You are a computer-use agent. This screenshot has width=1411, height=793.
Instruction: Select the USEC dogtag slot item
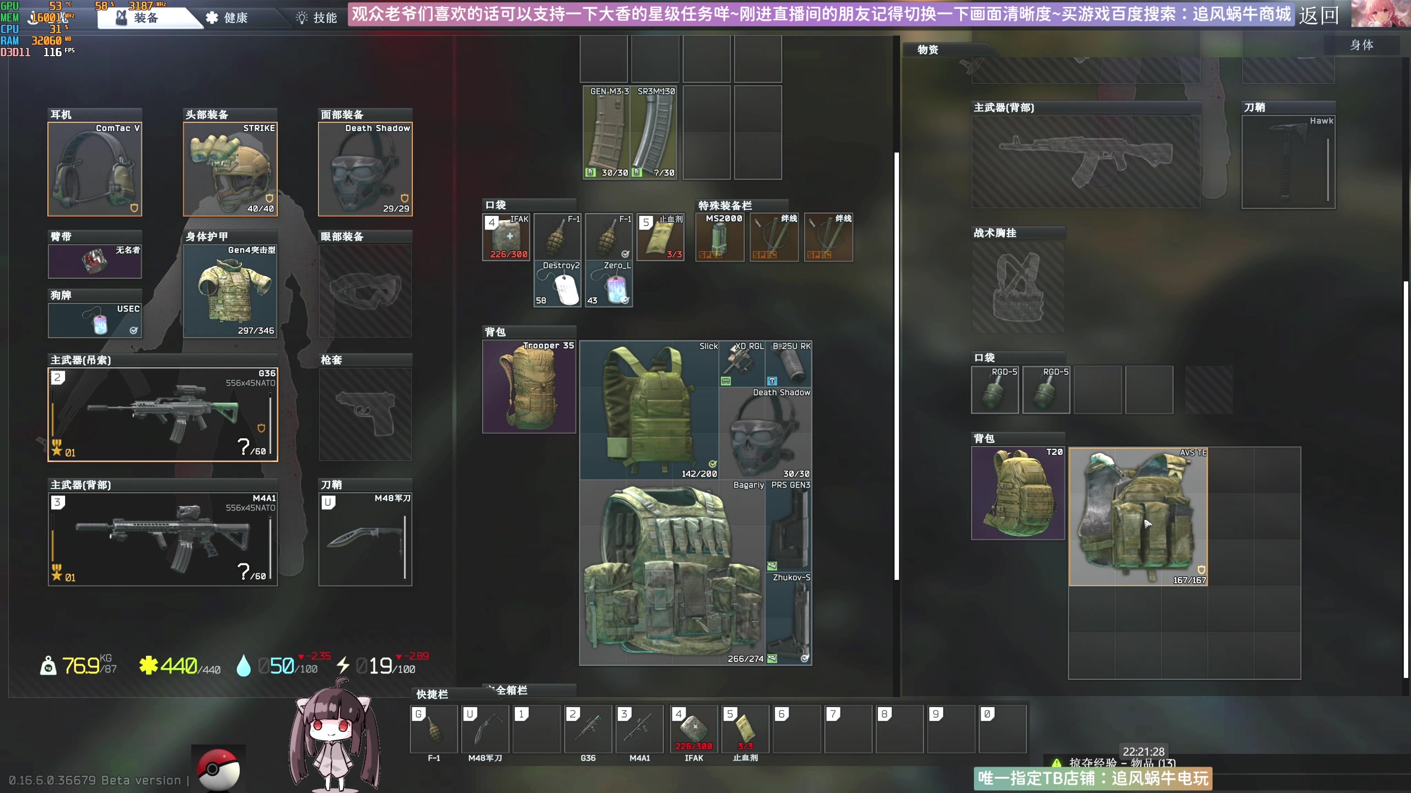[95, 320]
